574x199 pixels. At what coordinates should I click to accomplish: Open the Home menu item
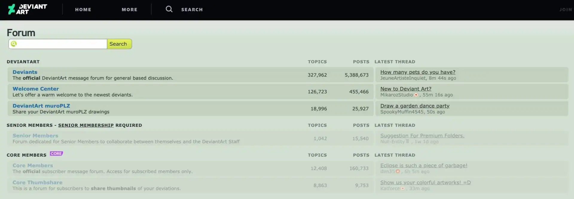click(83, 10)
